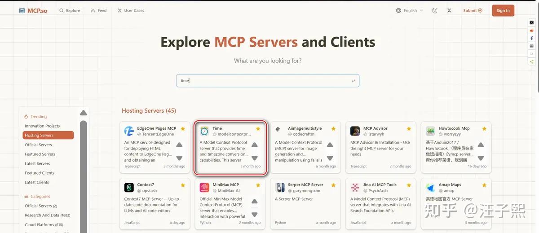
Task: Click the Context7 logo icon
Action: click(x=129, y=188)
